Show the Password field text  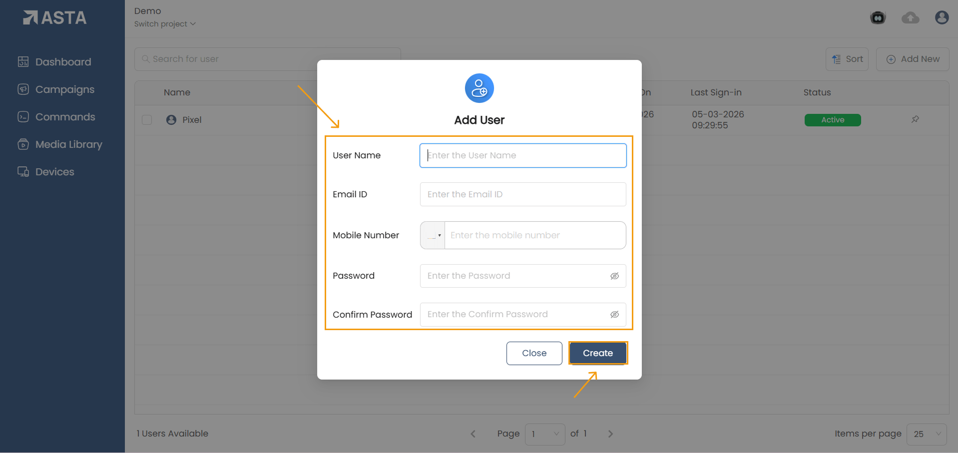tap(614, 276)
